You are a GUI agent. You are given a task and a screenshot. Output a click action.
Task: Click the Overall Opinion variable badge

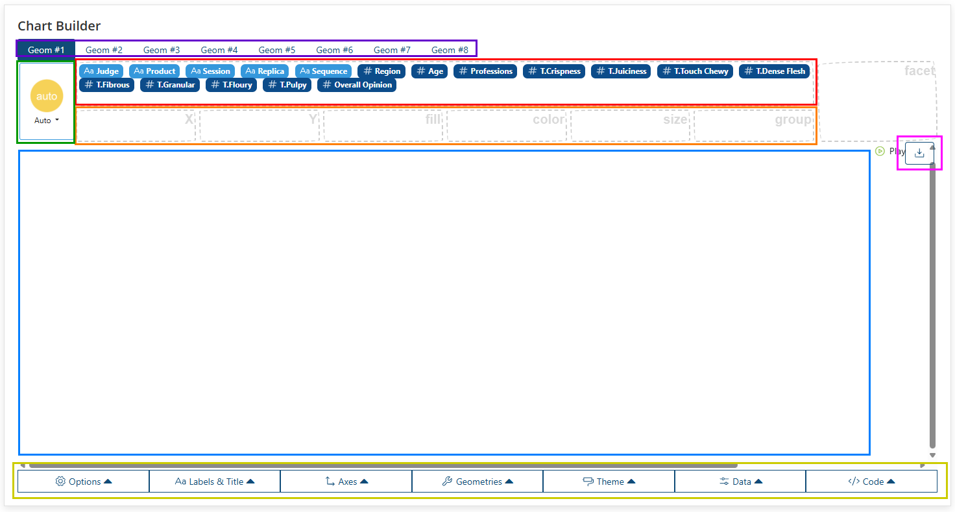(x=357, y=85)
